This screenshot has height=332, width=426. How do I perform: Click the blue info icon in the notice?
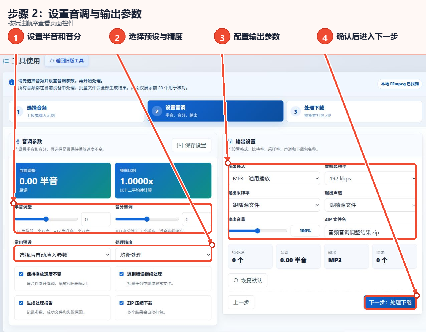coord(11,82)
